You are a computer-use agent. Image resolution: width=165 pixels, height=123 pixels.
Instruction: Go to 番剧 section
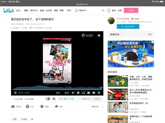(26, 10)
